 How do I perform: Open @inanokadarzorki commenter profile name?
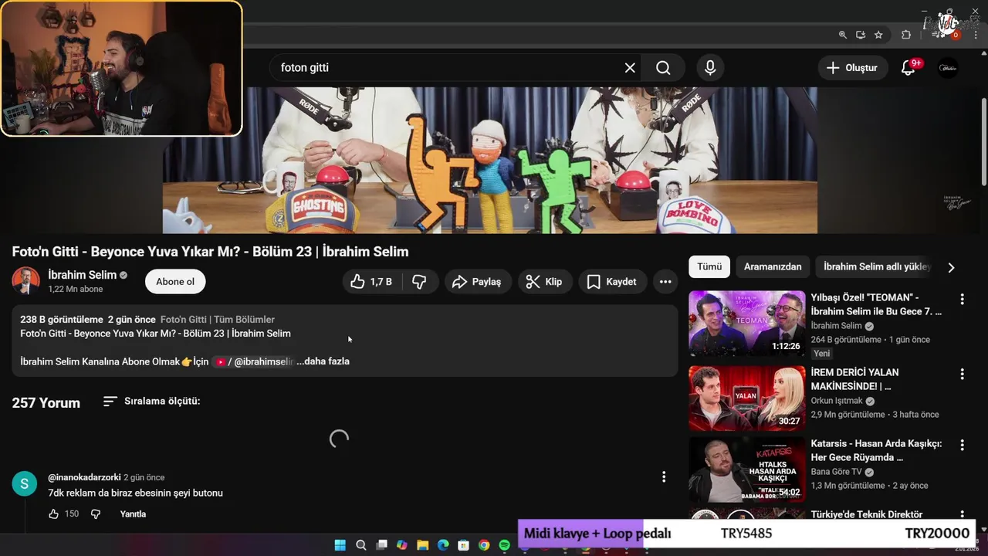pos(84,477)
